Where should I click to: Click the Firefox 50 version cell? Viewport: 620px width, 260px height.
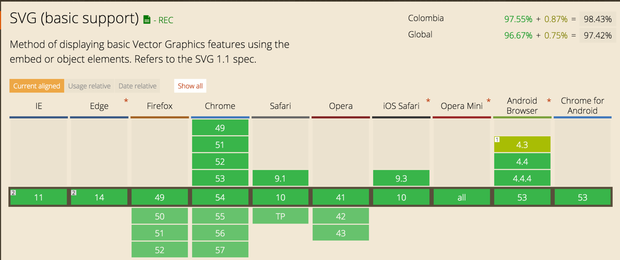(160, 216)
